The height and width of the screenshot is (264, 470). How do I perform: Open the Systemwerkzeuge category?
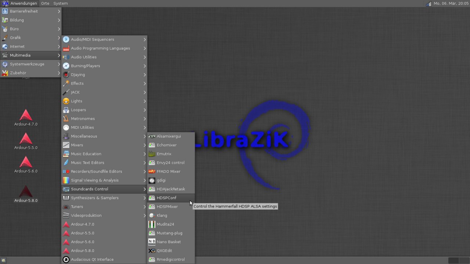coord(31,64)
